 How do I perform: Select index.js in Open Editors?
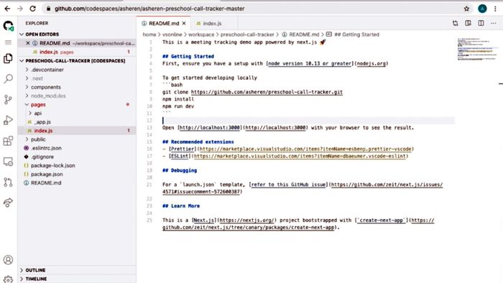point(77,52)
